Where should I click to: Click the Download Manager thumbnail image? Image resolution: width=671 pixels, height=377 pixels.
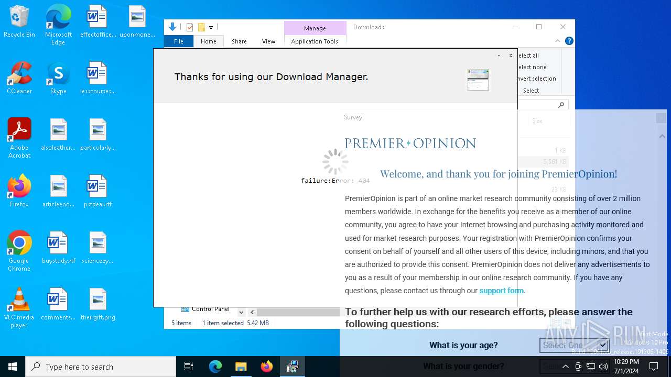click(478, 80)
